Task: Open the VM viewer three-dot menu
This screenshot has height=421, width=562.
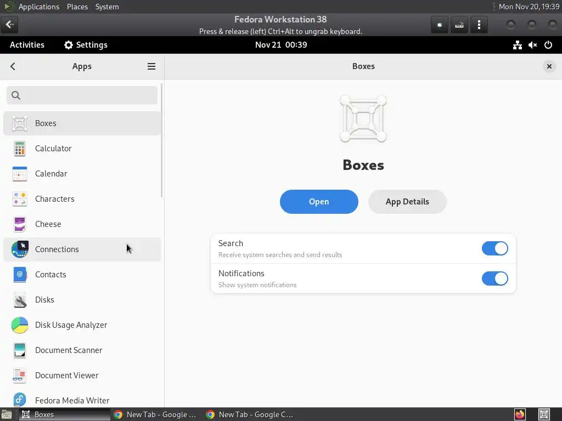Action: point(479,25)
